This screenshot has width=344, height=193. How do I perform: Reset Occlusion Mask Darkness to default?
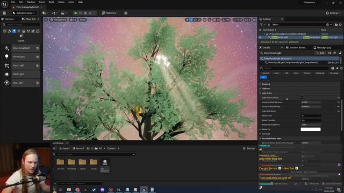[x=338, y=102]
